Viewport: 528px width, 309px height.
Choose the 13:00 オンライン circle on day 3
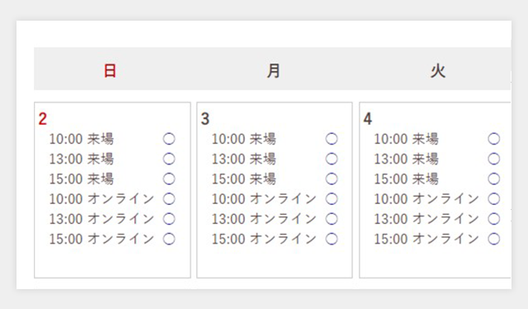pos(332,219)
